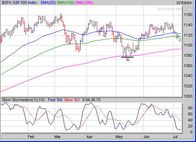Click the Feb month axis label
The image size is (196, 142).
point(31,137)
